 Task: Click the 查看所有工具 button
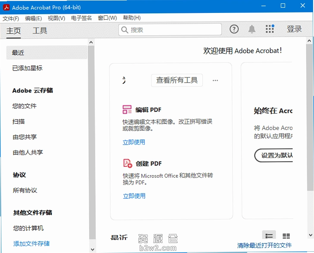click(x=177, y=80)
